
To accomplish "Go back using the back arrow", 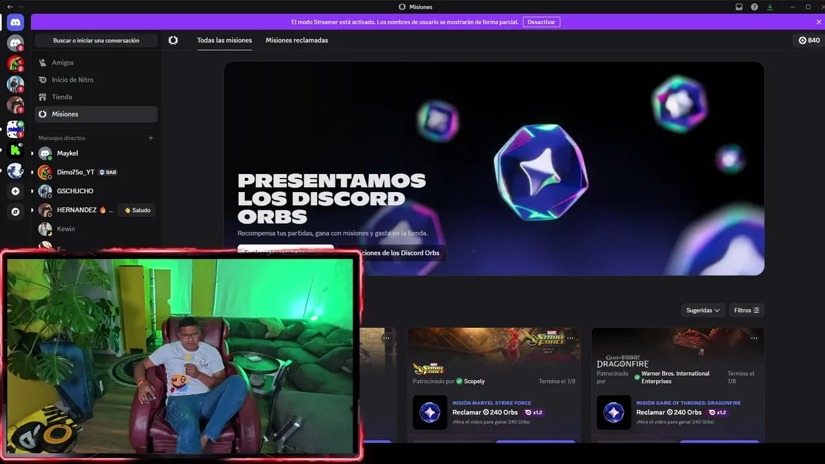I will [x=10, y=6].
